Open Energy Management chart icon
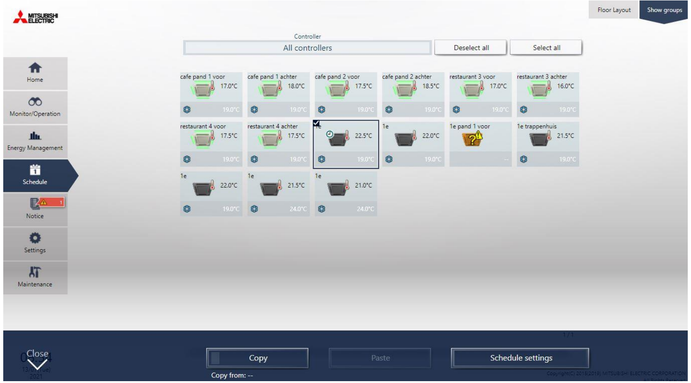Image resolution: width=691 pixels, height=383 pixels. click(35, 136)
